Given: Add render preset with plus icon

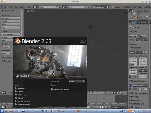Looking at the screenshot, I should [x=143, y=52].
